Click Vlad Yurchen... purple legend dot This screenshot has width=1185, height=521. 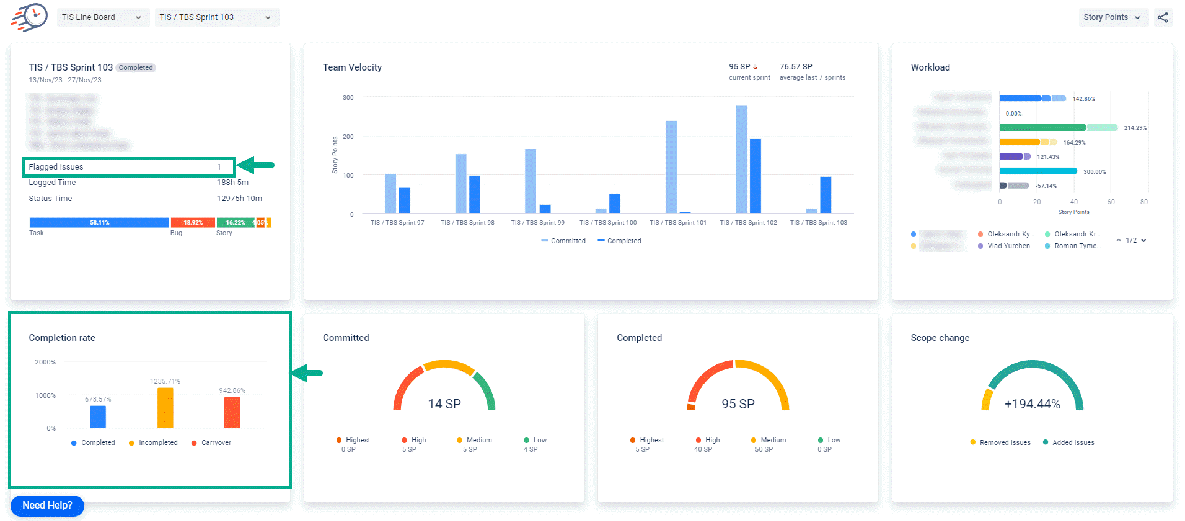[980, 246]
